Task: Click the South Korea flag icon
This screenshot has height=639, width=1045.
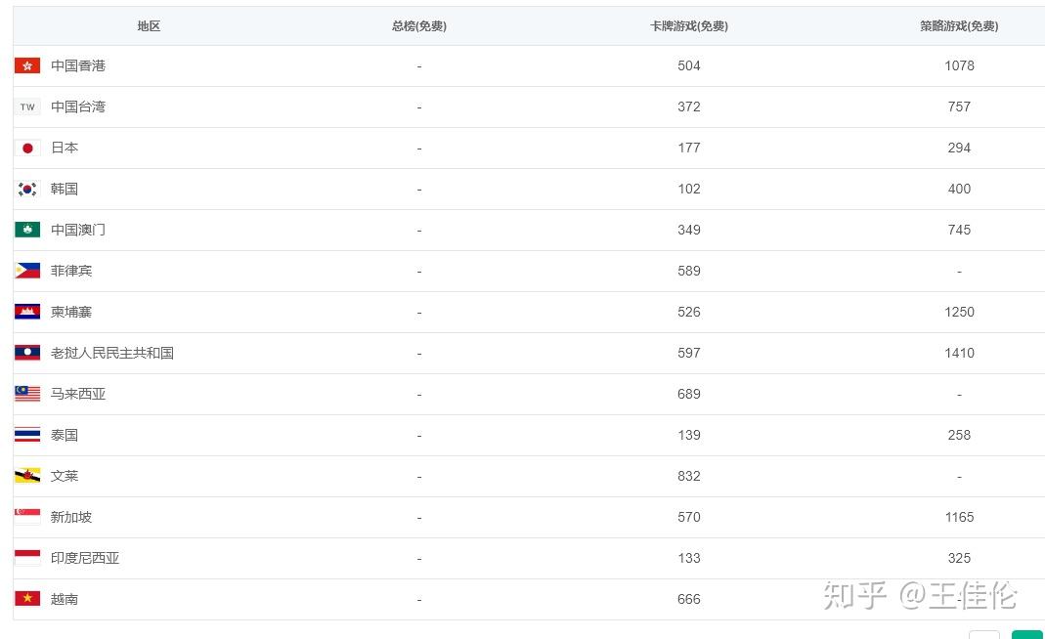Action: 27,190
